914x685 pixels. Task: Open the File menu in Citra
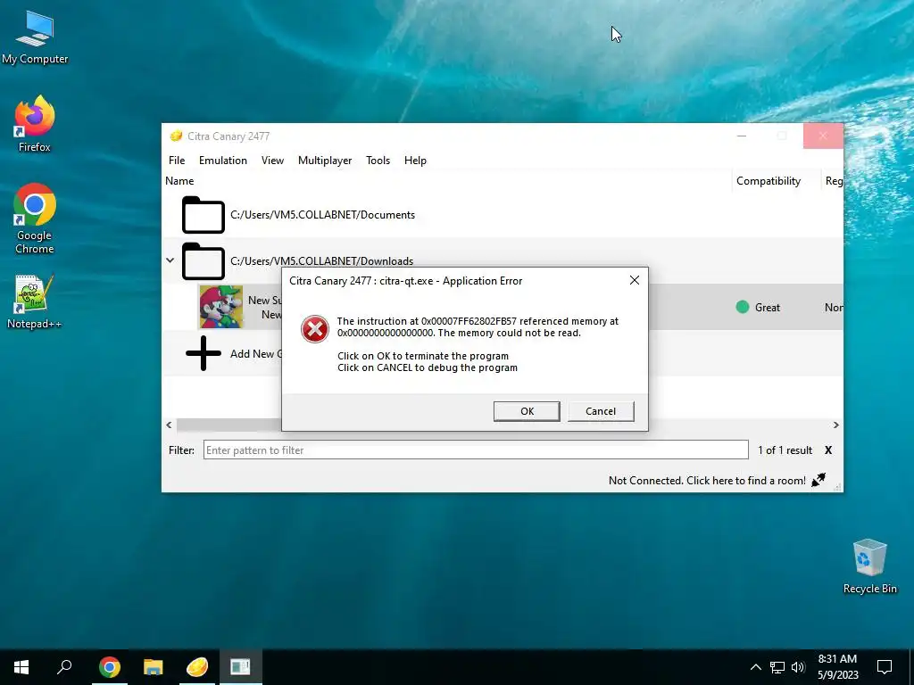(x=177, y=161)
